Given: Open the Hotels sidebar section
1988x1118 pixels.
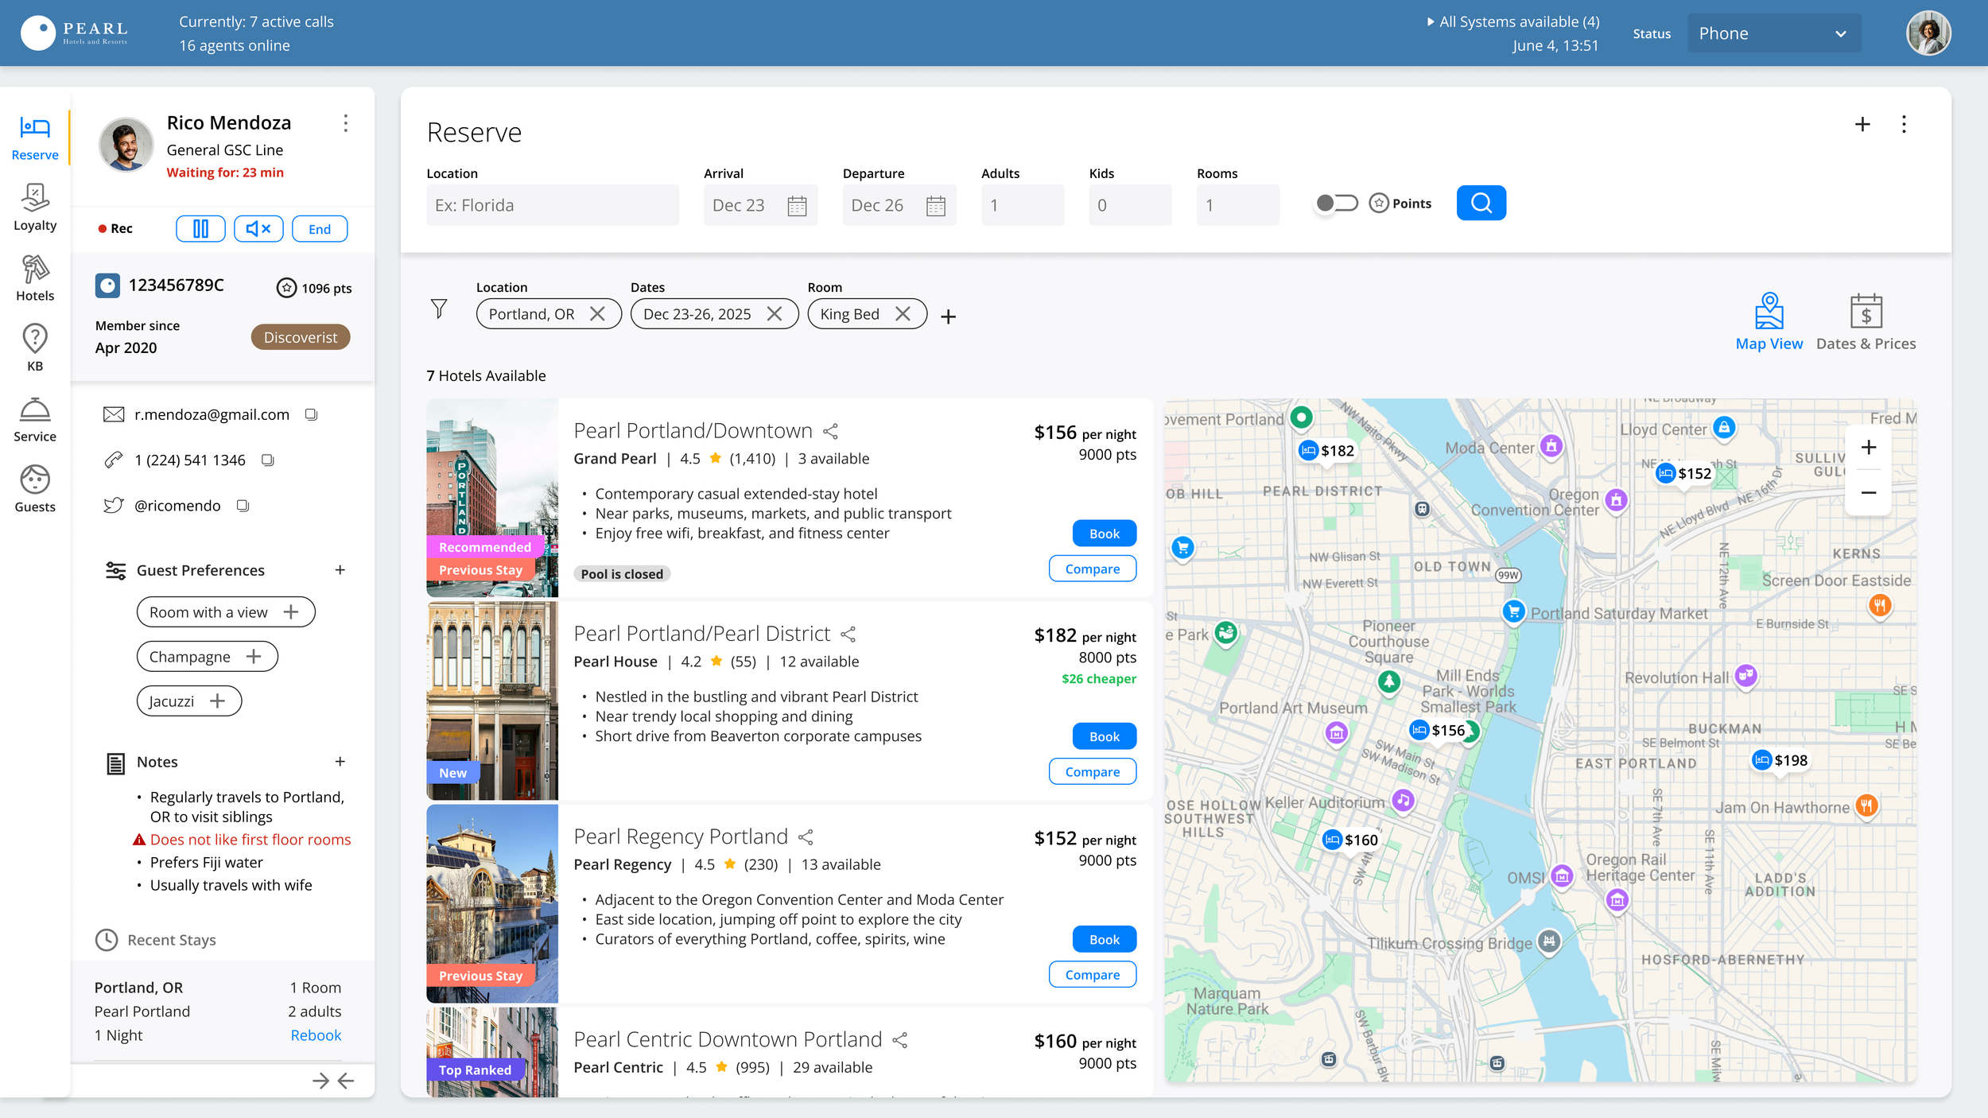Looking at the screenshot, I should click(x=35, y=278).
